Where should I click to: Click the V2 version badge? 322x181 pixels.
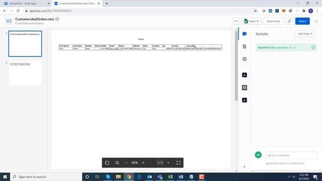[9, 21]
